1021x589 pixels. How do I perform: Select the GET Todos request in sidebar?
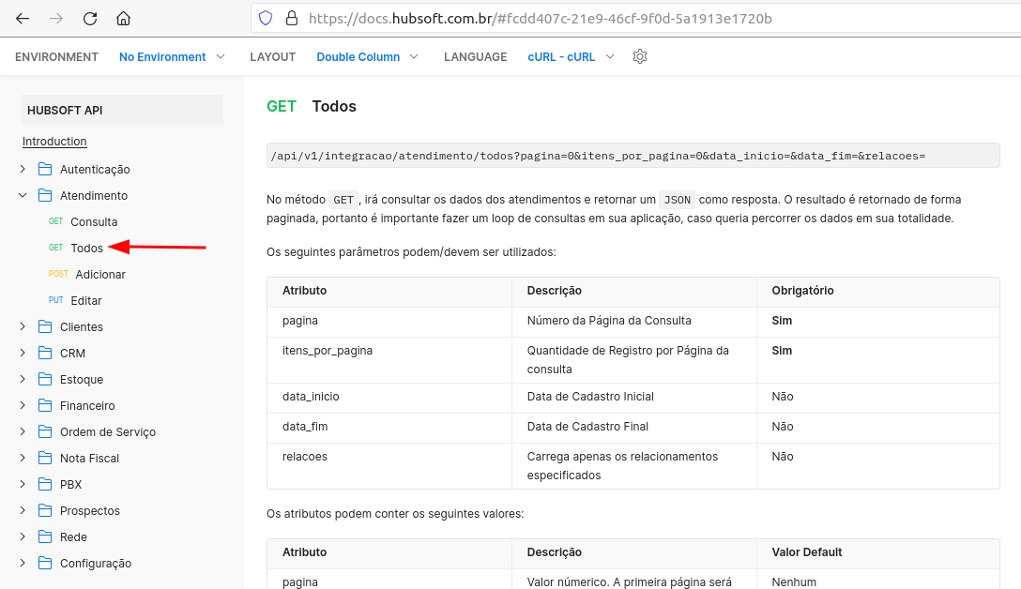(x=75, y=248)
